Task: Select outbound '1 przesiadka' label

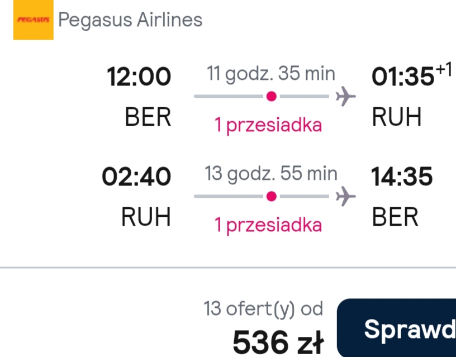Action: tap(268, 125)
